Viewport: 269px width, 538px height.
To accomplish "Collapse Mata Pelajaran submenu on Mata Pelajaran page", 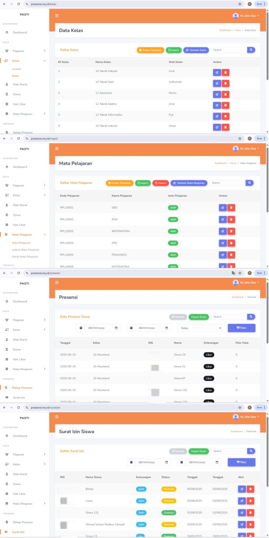I will 44,235.
